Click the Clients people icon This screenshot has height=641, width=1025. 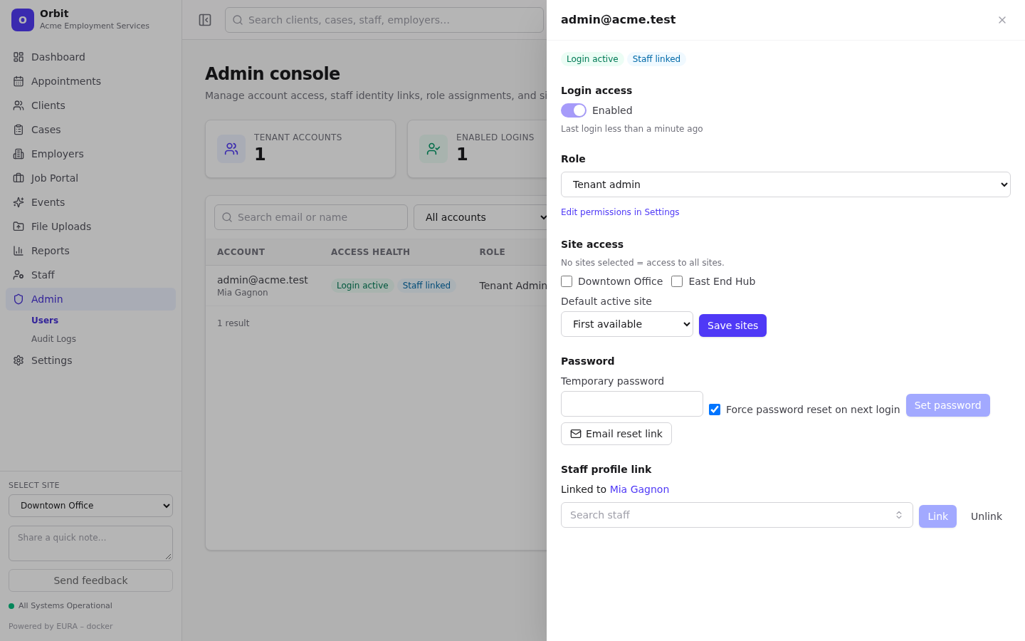pyautogui.click(x=19, y=105)
